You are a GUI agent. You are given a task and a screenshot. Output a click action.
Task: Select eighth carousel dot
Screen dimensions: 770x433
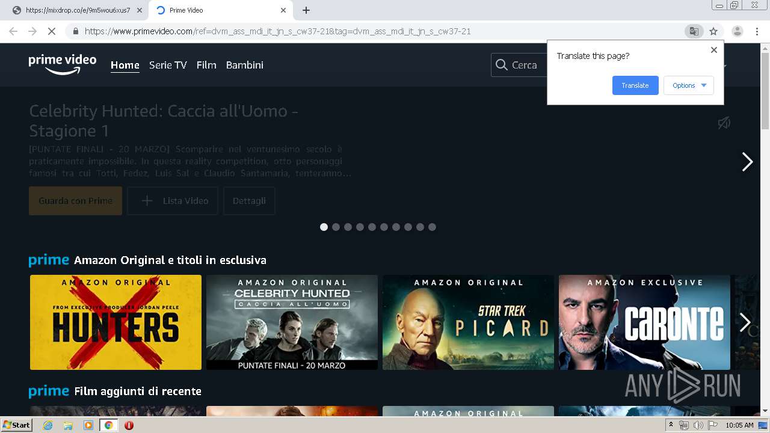tap(408, 227)
